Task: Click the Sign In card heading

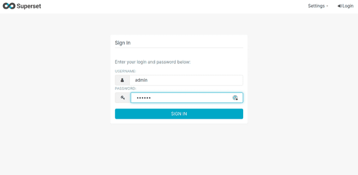Action: pos(123,43)
